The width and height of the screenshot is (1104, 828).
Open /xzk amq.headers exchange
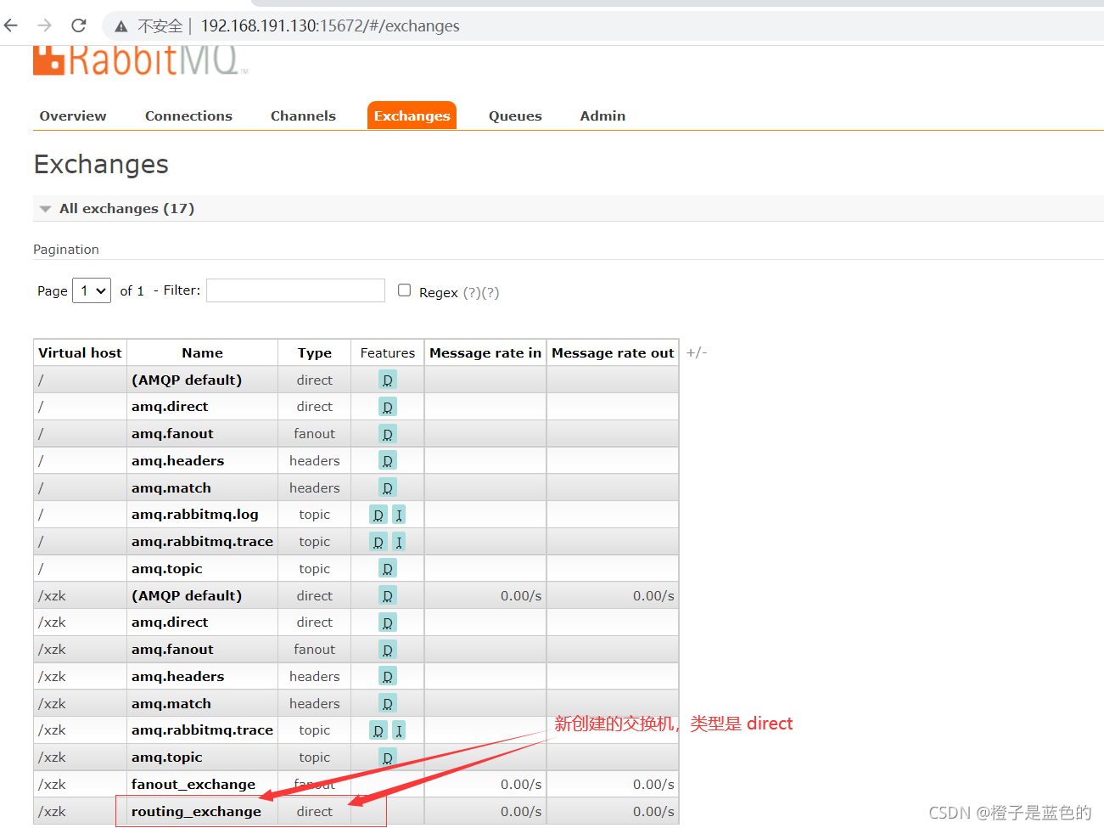pyautogui.click(x=178, y=677)
